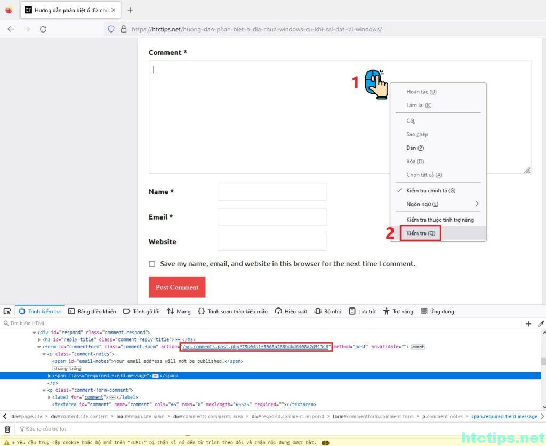Click the trash icon to clear the console
The image size is (546, 446).
click(7, 429)
